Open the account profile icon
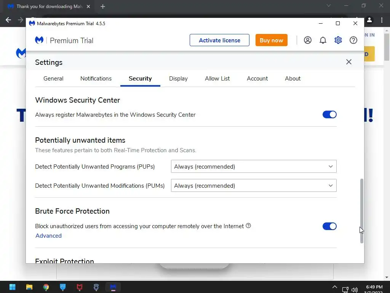This screenshot has width=390, height=293. pos(308,40)
